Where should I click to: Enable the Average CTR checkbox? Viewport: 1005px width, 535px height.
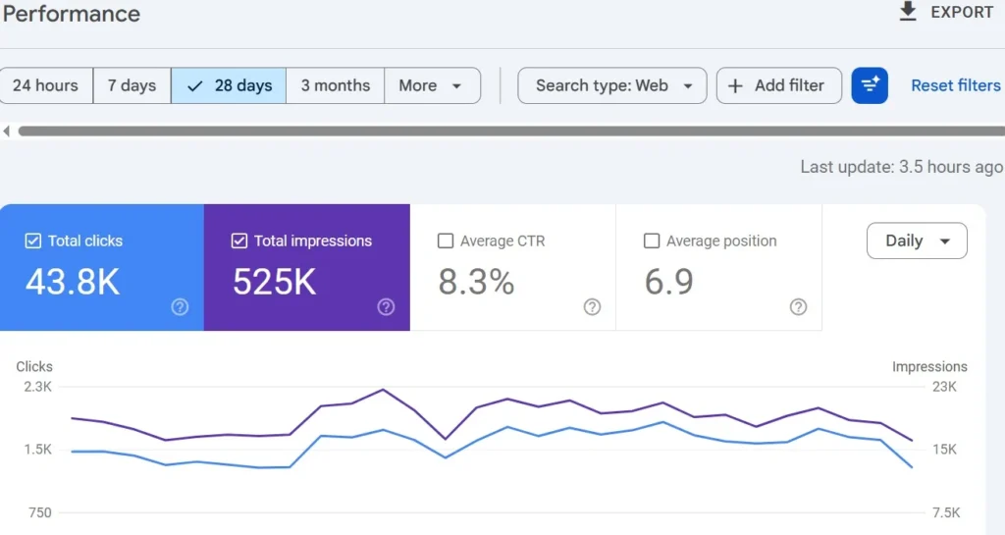click(446, 241)
